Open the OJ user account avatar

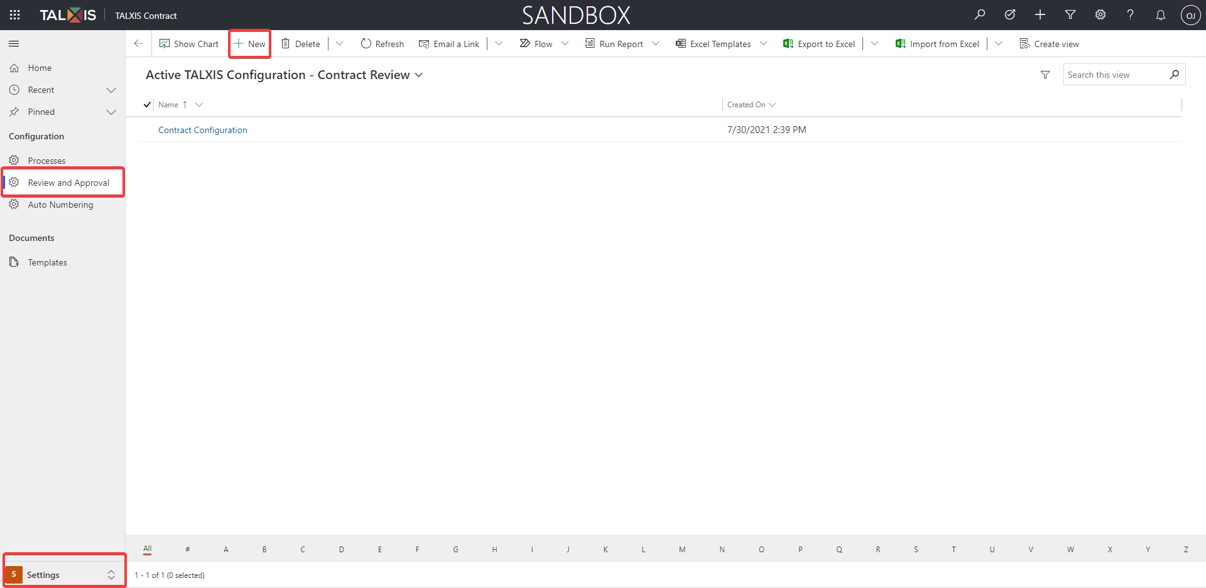[x=1190, y=15]
